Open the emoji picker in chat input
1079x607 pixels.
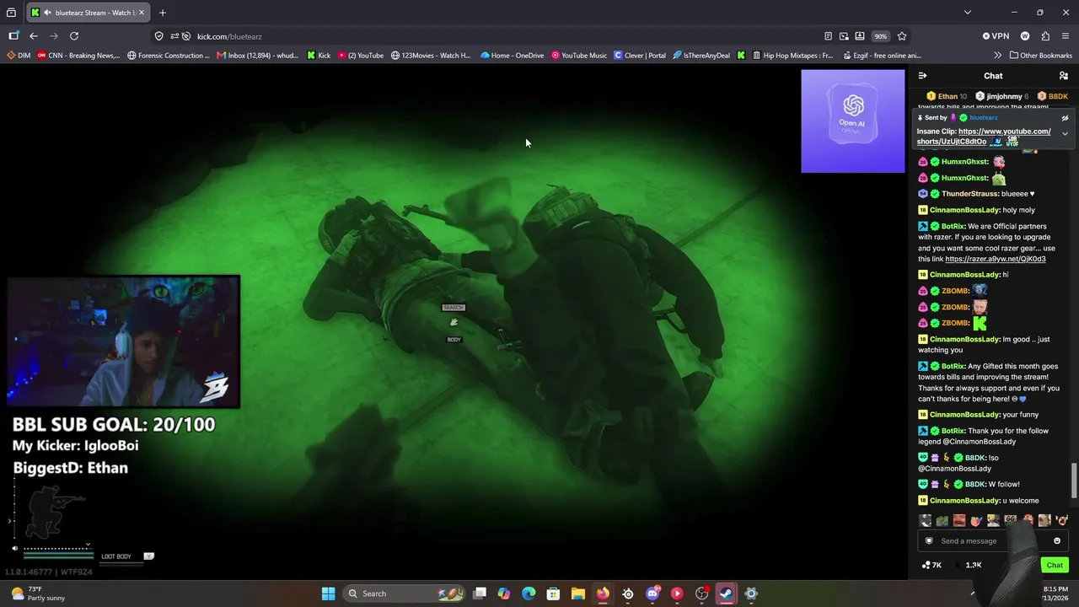[x=1057, y=541]
